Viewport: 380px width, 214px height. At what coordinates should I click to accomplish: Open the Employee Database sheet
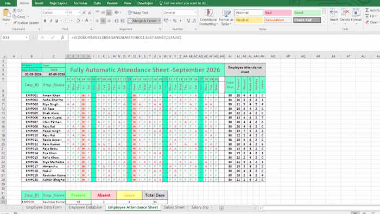click(x=85, y=207)
